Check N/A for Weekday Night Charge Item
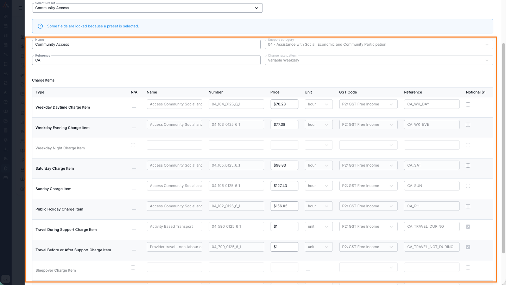 point(133,145)
